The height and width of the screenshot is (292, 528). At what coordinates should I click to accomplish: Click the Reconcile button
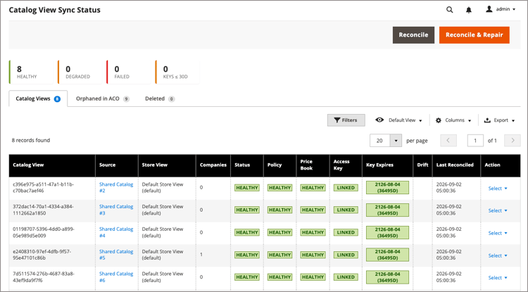413,35
